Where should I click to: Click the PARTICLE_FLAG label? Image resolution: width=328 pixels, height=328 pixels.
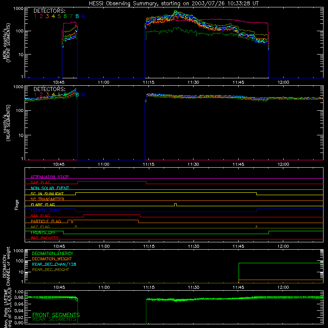[46, 221]
